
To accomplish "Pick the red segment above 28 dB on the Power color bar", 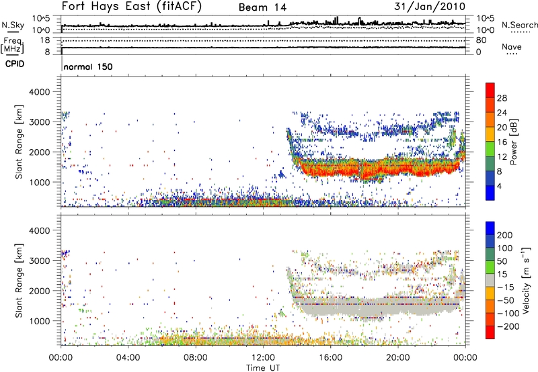I will coord(490,91).
